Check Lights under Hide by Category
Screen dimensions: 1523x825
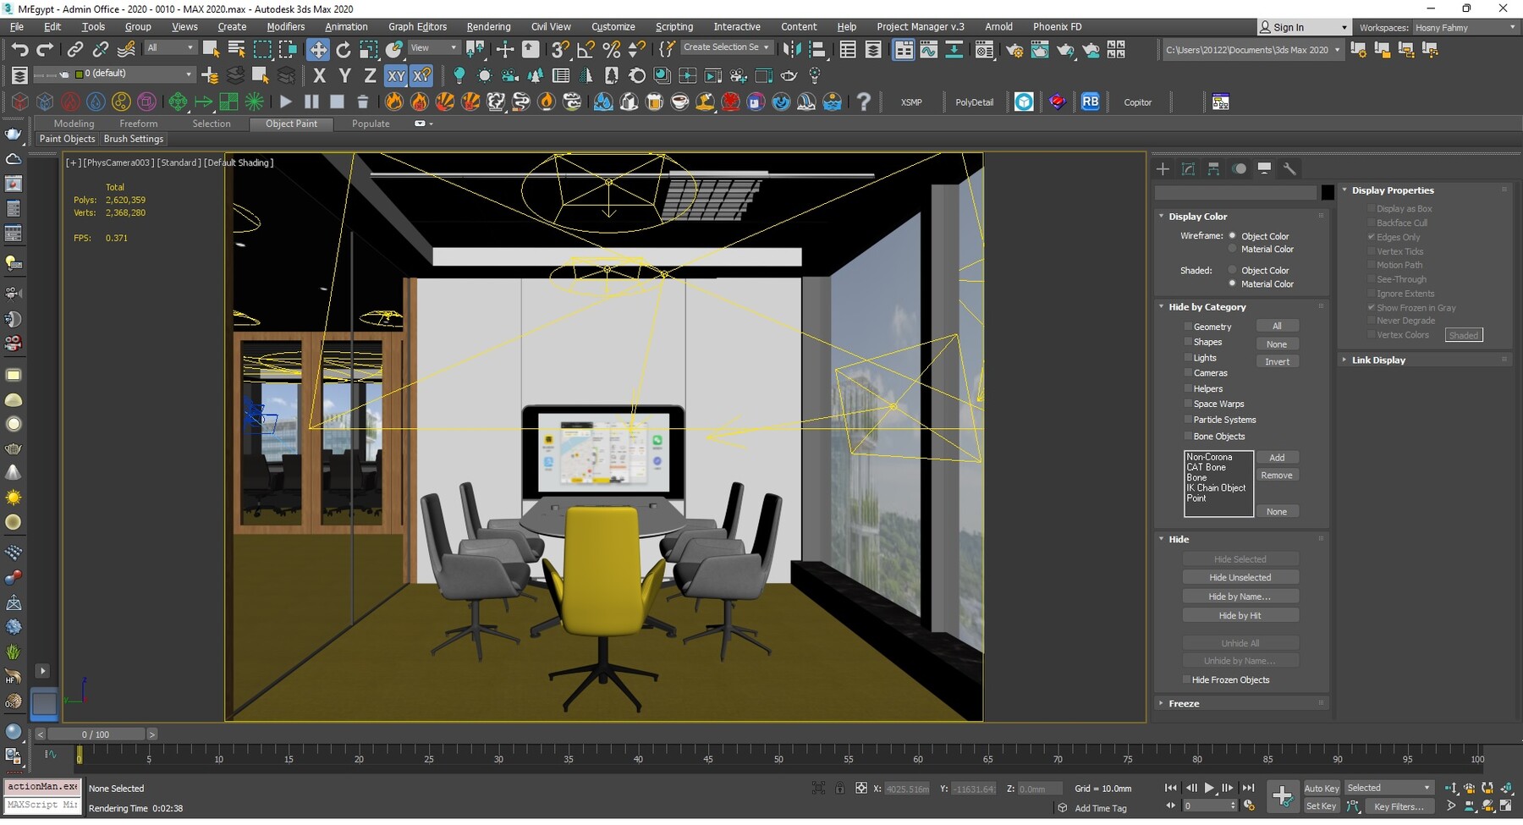[1189, 358]
